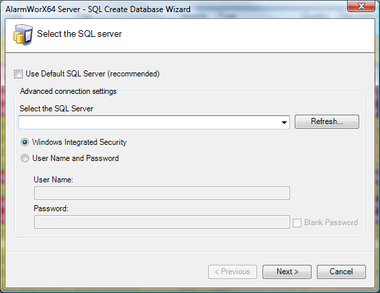This screenshot has height=293, width=380.
Task: Click the 'Select the SQL server' header text
Action: point(79,34)
